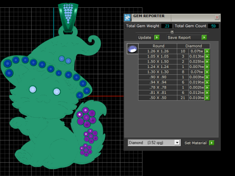Click the Total Gem Weight label
This screenshot has height=176, width=235.
(x=142, y=26)
